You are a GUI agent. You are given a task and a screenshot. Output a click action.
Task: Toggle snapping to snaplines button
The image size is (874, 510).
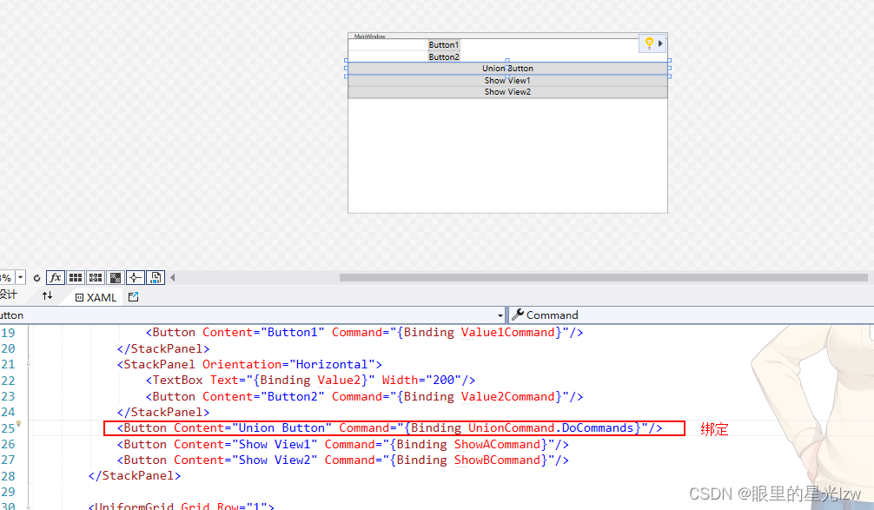click(x=136, y=277)
